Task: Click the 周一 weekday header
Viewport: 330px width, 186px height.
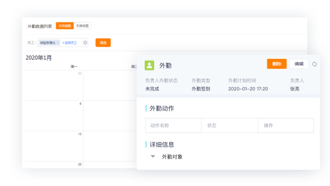Action: click(x=74, y=67)
